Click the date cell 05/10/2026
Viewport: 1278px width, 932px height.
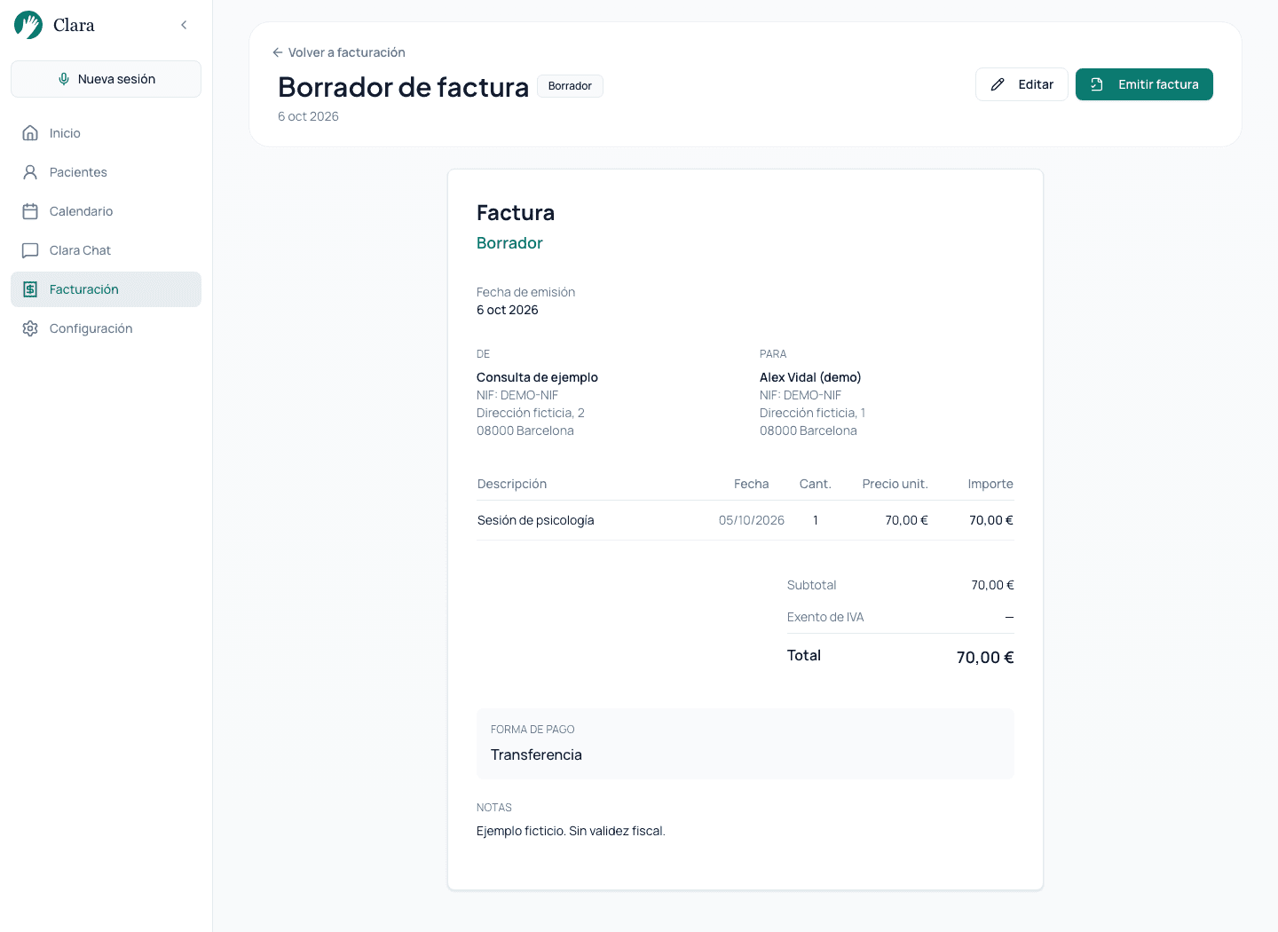coord(752,520)
